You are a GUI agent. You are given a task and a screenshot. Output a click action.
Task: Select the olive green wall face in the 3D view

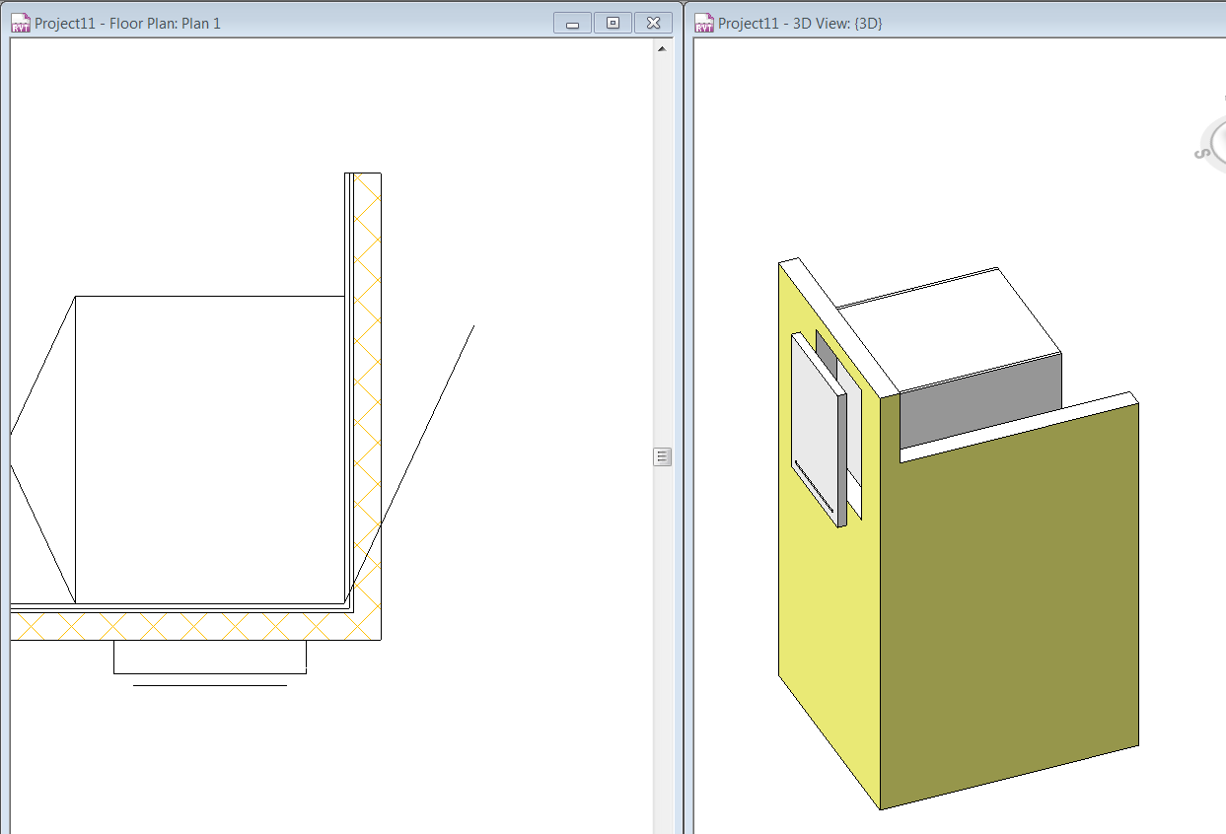[x=1006, y=611]
